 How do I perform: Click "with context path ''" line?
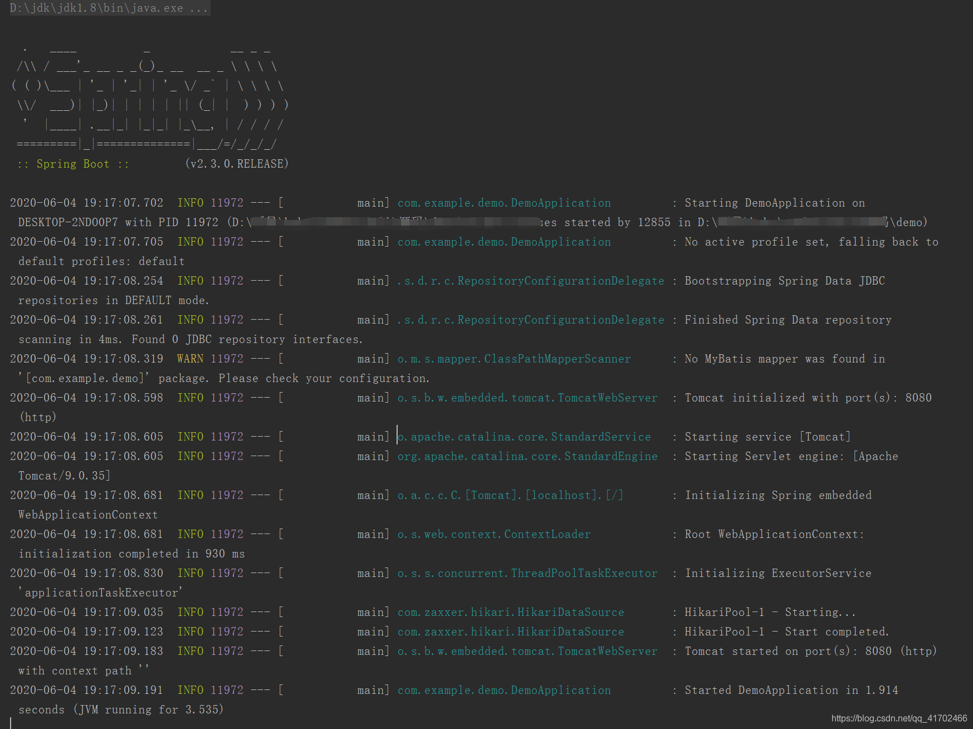pyautogui.click(x=84, y=671)
